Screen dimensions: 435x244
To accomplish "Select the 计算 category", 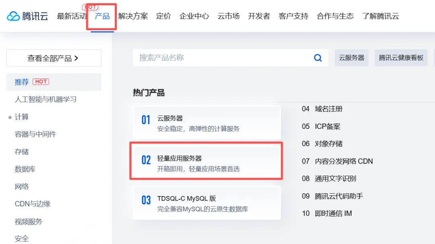I will (22, 117).
